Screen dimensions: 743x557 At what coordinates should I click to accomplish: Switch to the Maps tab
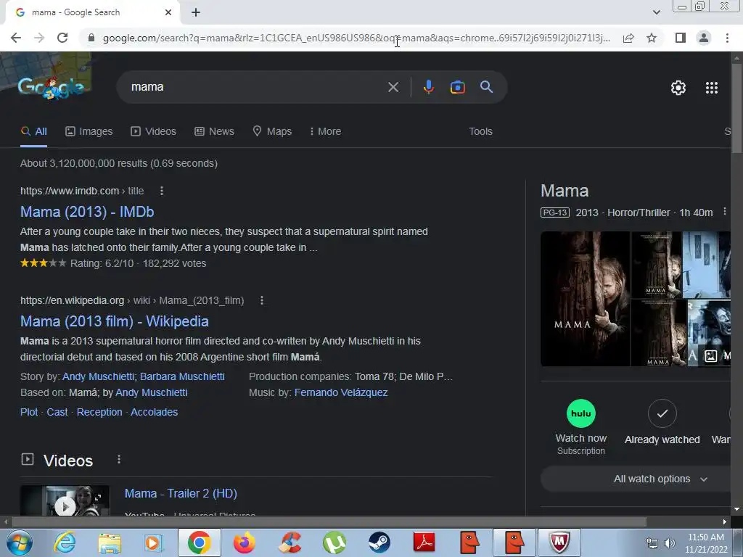pos(272,132)
